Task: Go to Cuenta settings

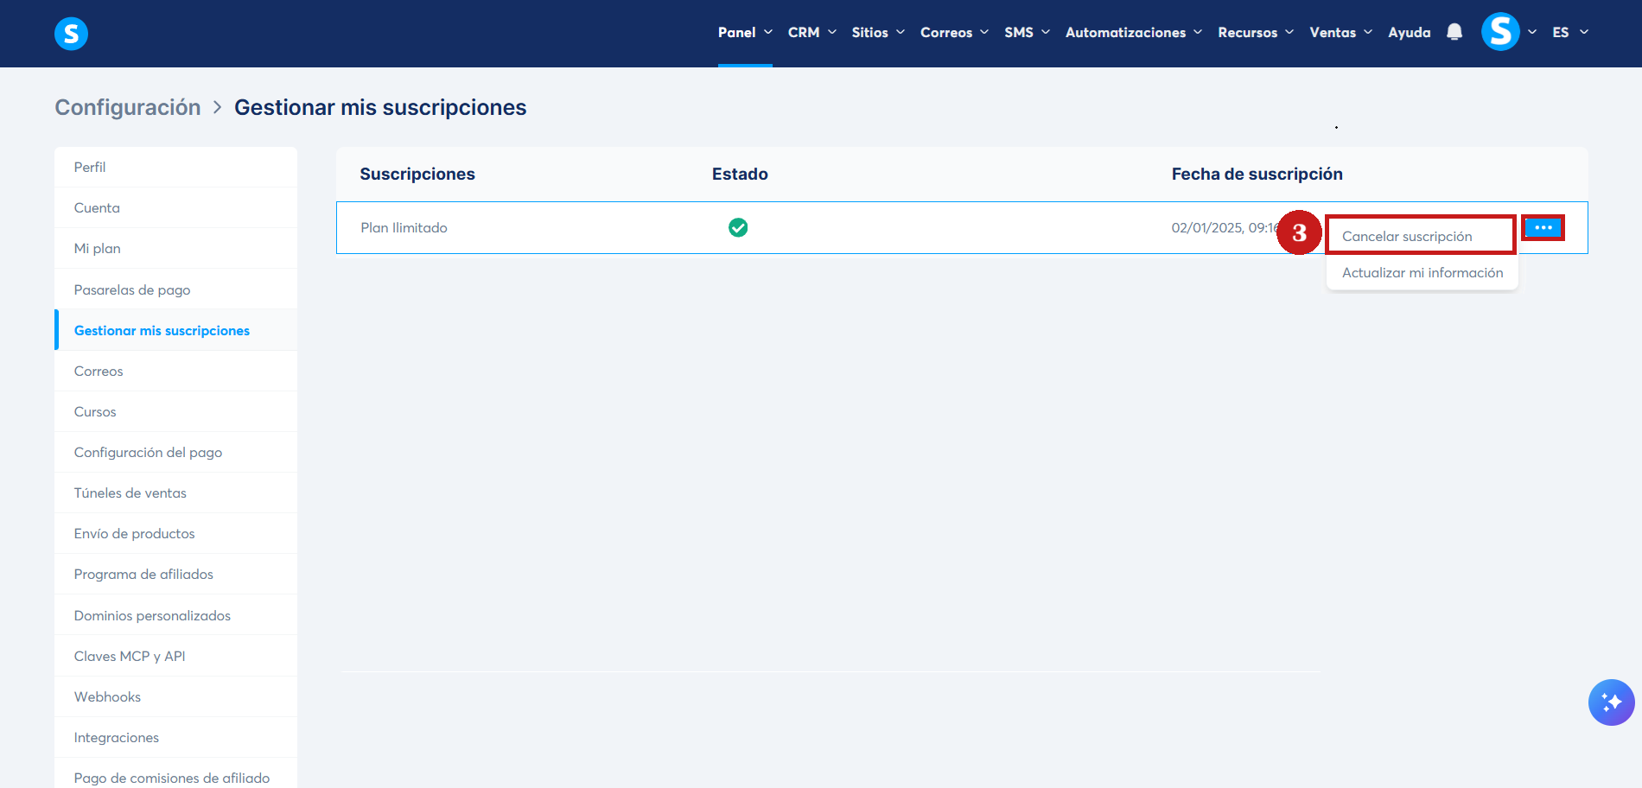Action: (176, 208)
